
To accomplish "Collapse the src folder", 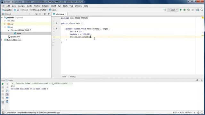I will 5,27.
